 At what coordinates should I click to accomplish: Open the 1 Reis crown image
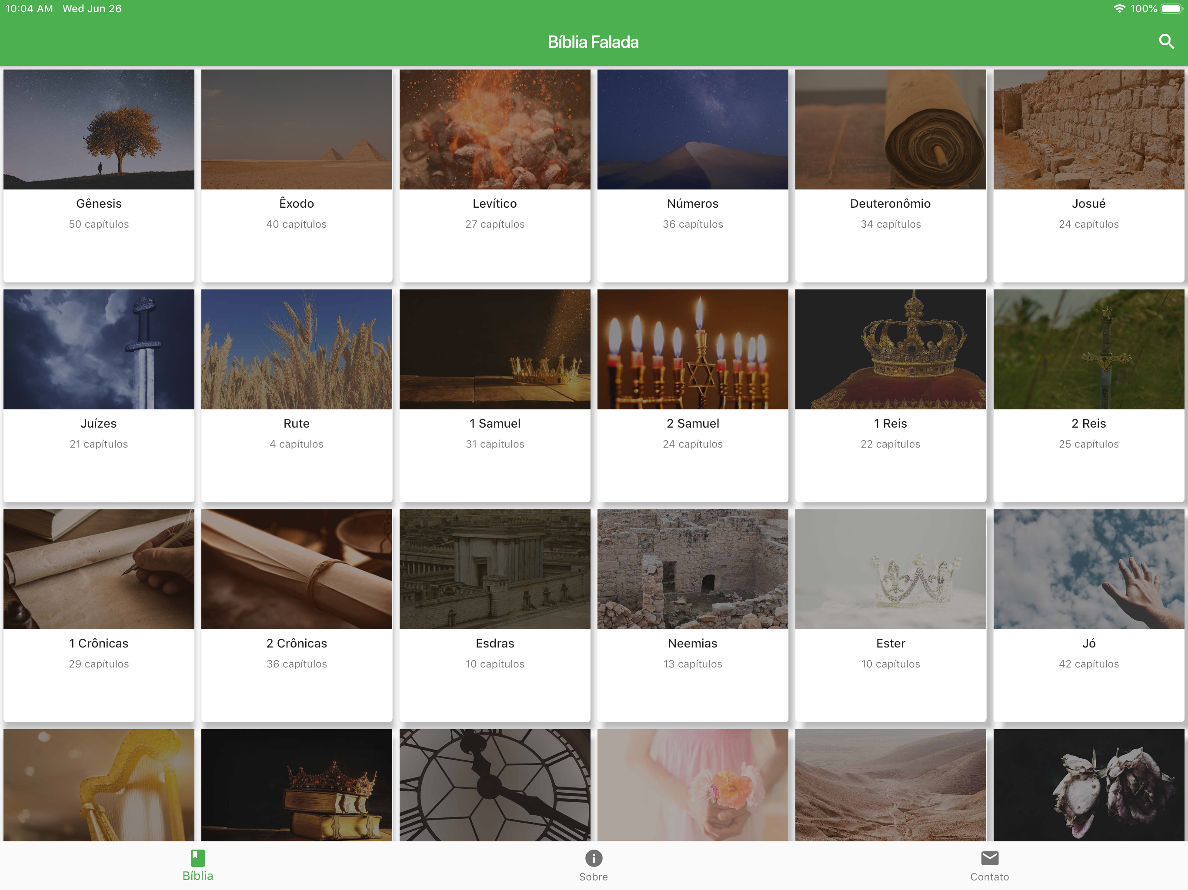[891, 349]
